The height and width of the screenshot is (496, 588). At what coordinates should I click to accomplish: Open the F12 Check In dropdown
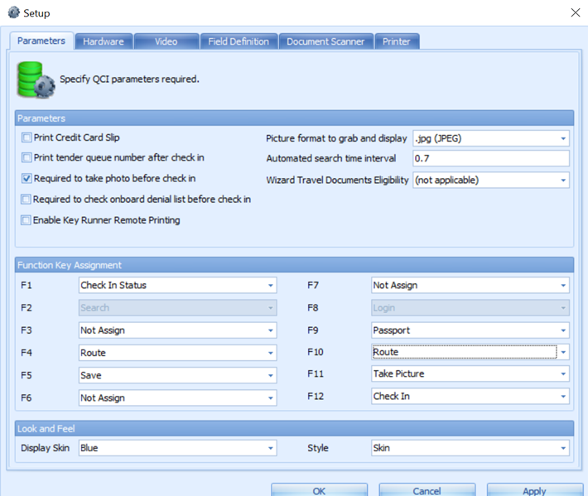(470, 397)
